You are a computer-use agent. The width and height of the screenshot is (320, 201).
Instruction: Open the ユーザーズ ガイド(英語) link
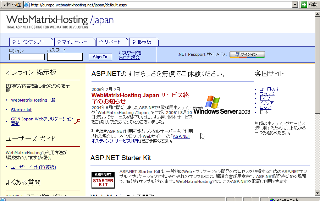pos(33,167)
